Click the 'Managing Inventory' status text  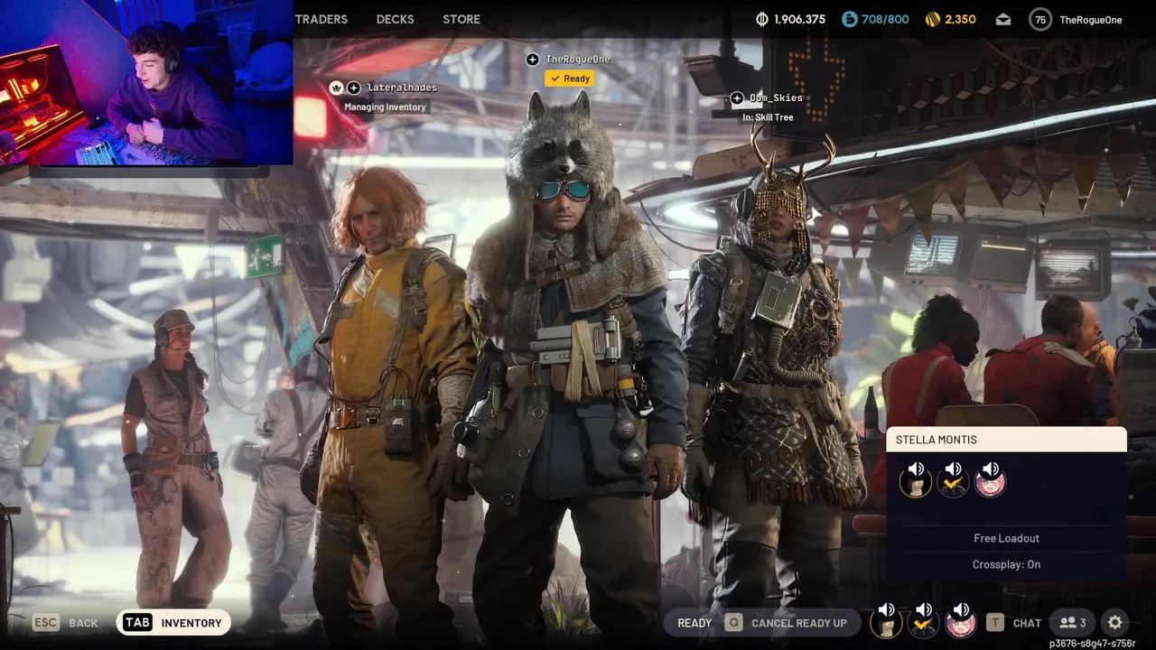point(385,107)
